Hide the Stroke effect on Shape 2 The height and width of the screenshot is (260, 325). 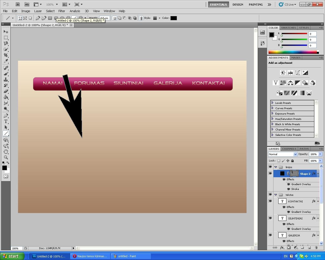(288, 189)
